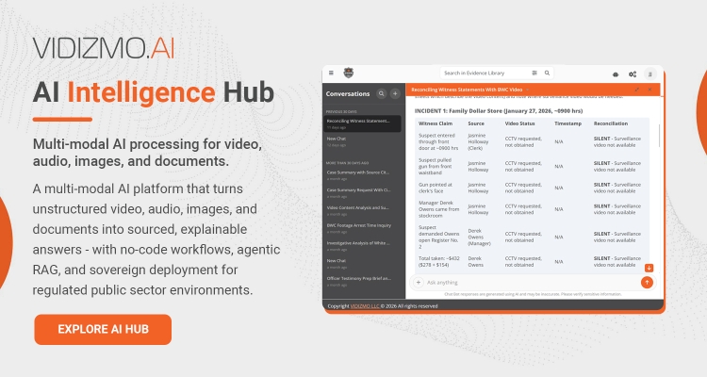Open the user profile avatar

(650, 74)
